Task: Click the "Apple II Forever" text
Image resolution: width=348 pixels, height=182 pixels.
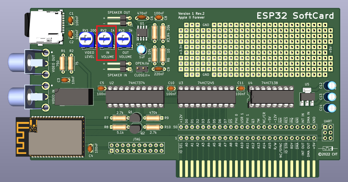Action: point(191,17)
